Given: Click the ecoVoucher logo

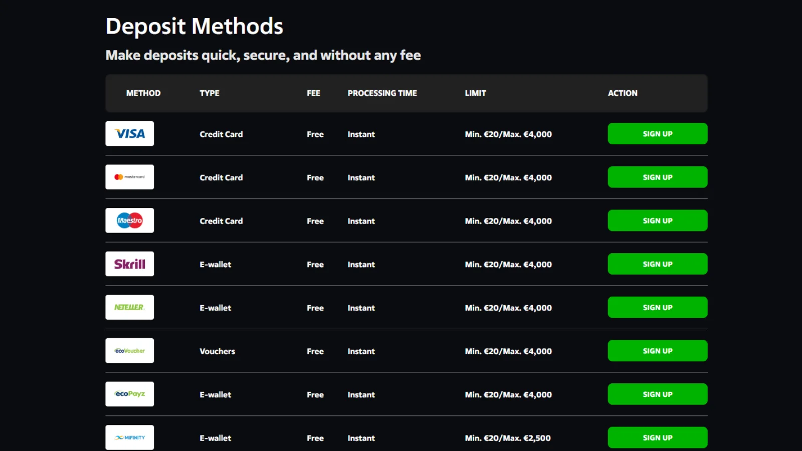Looking at the screenshot, I should click(129, 351).
